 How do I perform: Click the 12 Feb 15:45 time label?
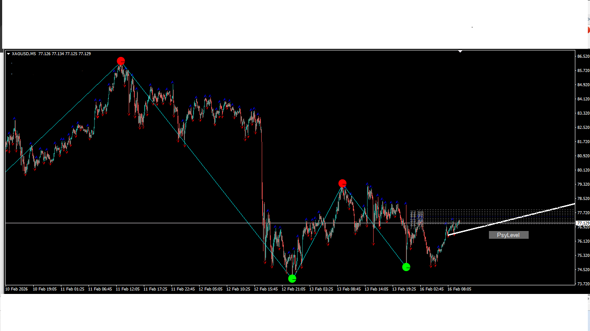266,289
